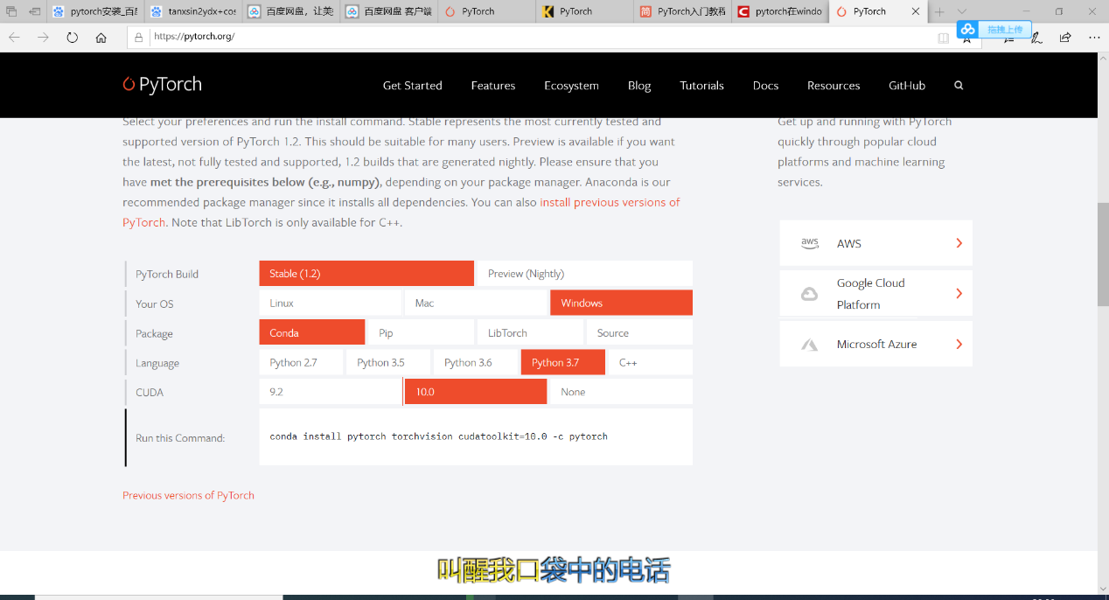This screenshot has height=600, width=1109.
Task: Select the Conda package option
Action: coord(311,332)
